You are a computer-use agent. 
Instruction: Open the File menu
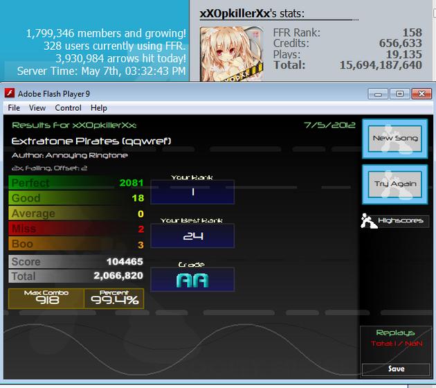pos(14,107)
